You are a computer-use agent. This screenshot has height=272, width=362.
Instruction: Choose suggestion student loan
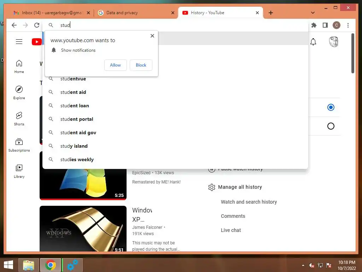click(x=175, y=106)
